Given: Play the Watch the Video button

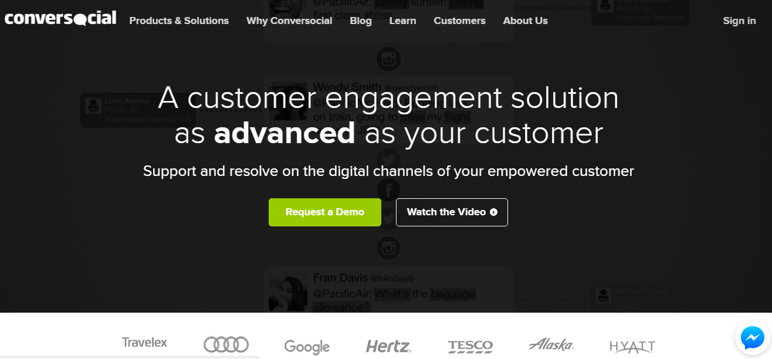Looking at the screenshot, I should [452, 212].
